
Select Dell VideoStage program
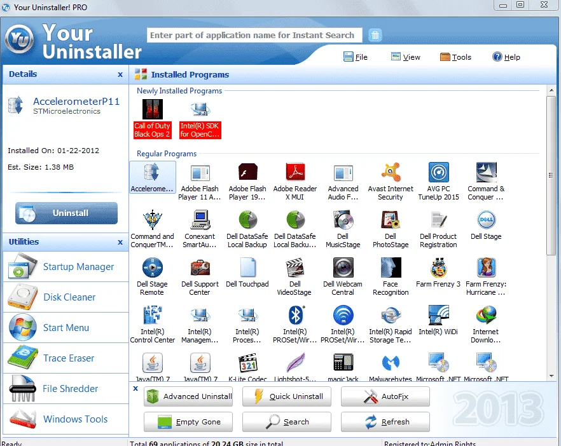click(295, 277)
